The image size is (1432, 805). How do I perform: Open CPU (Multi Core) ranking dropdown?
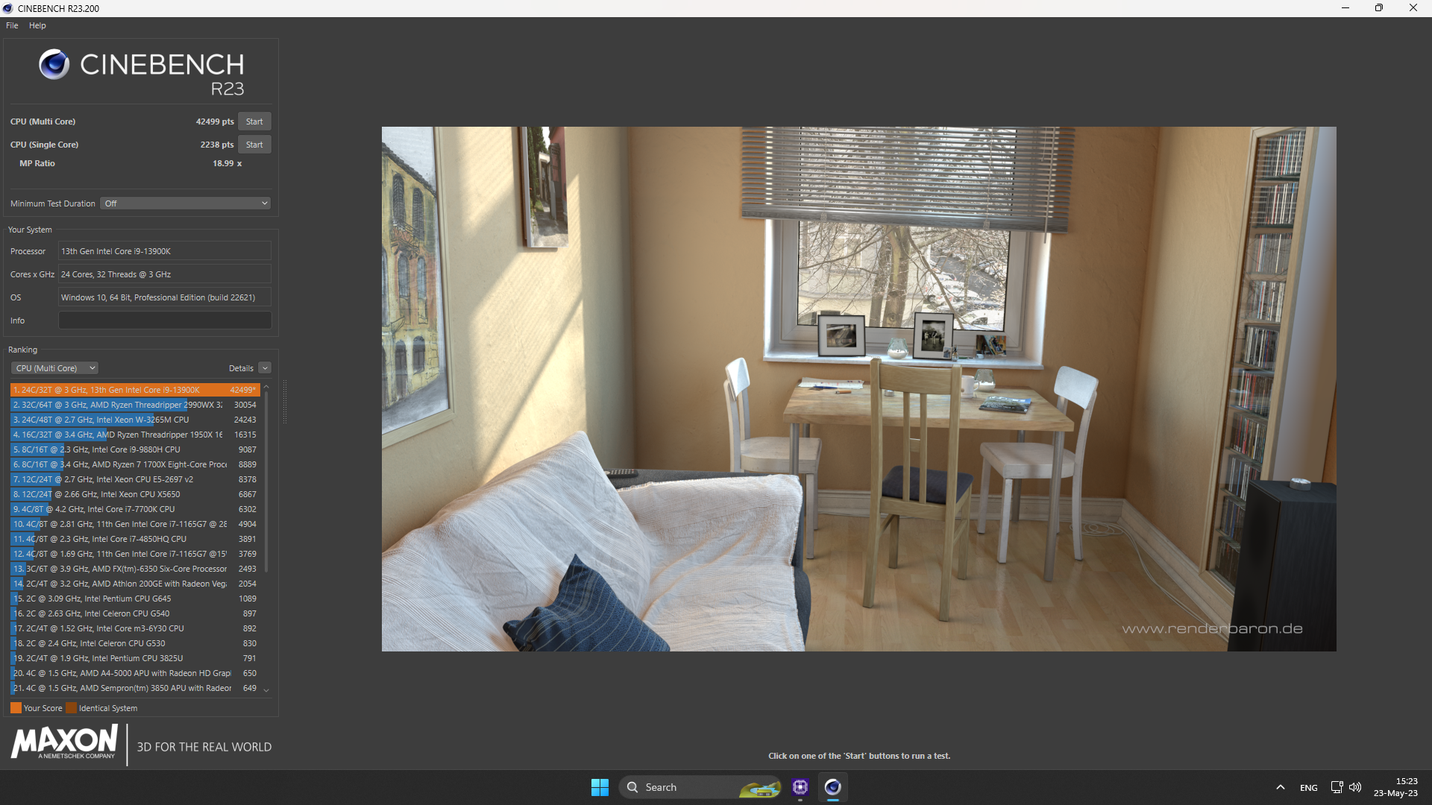point(54,368)
